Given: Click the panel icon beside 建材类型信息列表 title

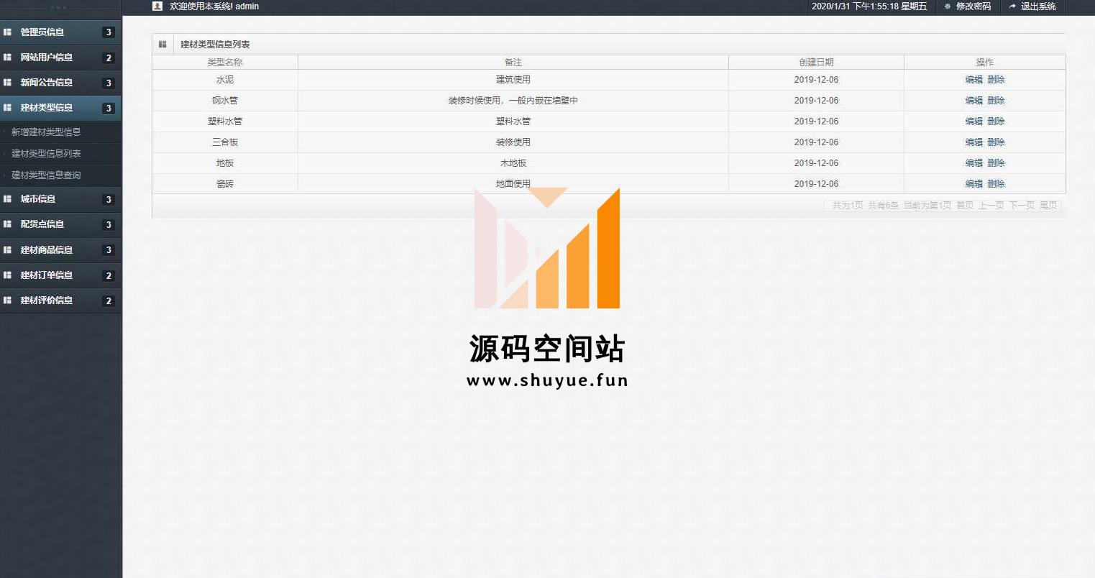Looking at the screenshot, I should pyautogui.click(x=162, y=45).
